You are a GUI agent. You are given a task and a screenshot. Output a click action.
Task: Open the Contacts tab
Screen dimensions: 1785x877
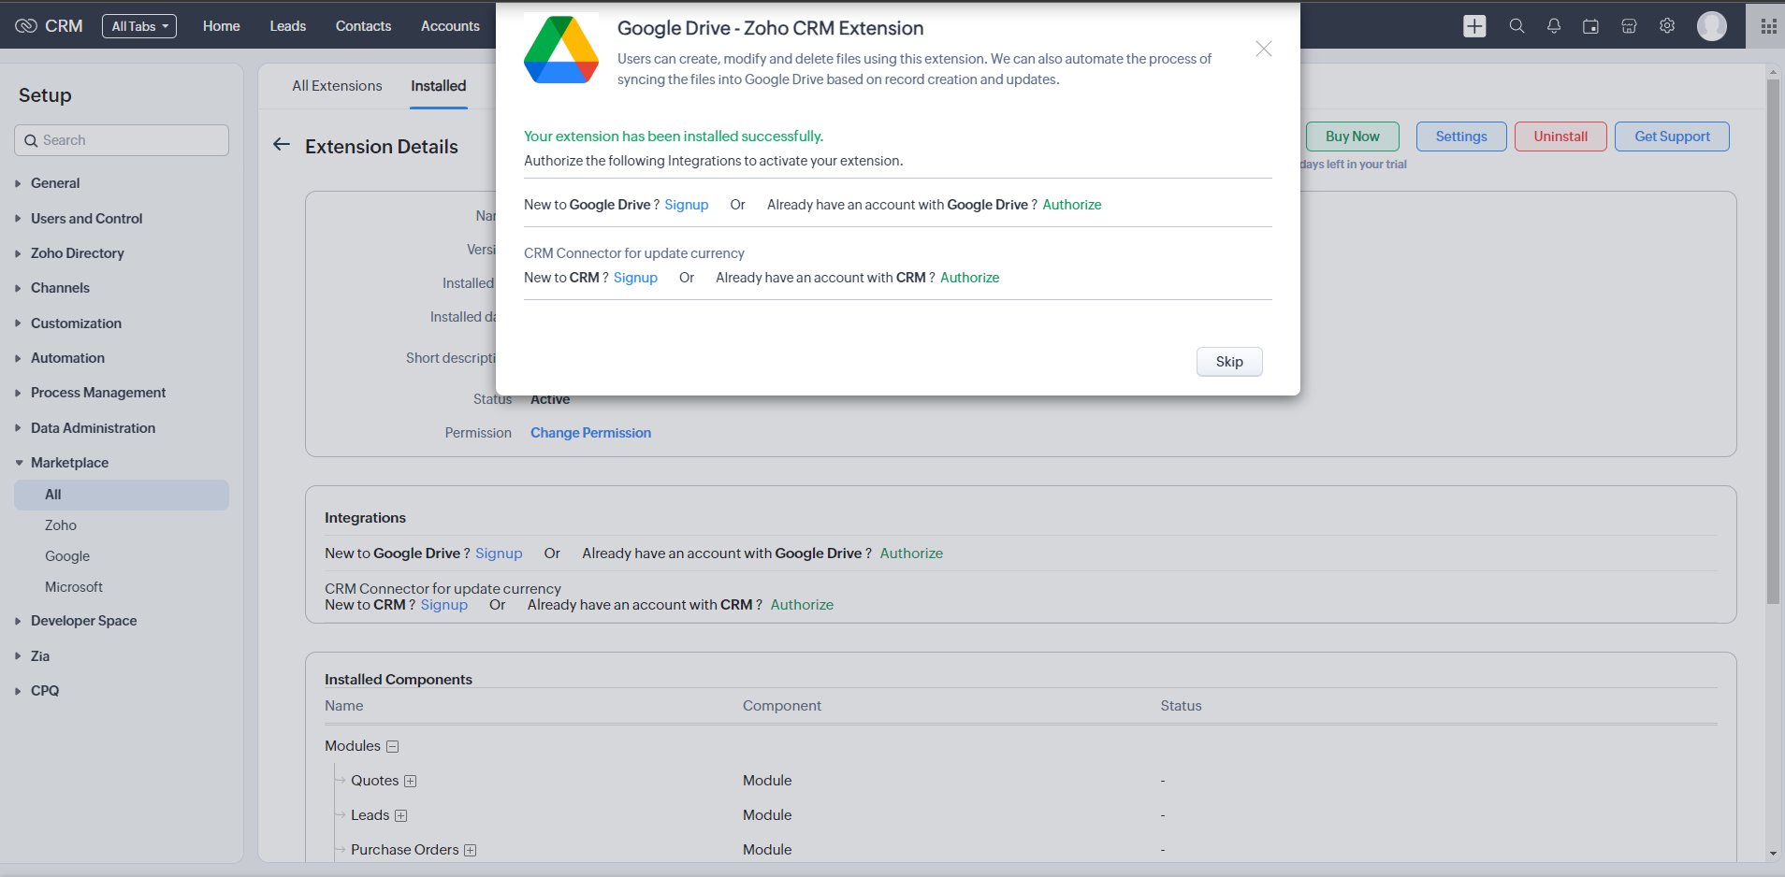click(x=364, y=26)
